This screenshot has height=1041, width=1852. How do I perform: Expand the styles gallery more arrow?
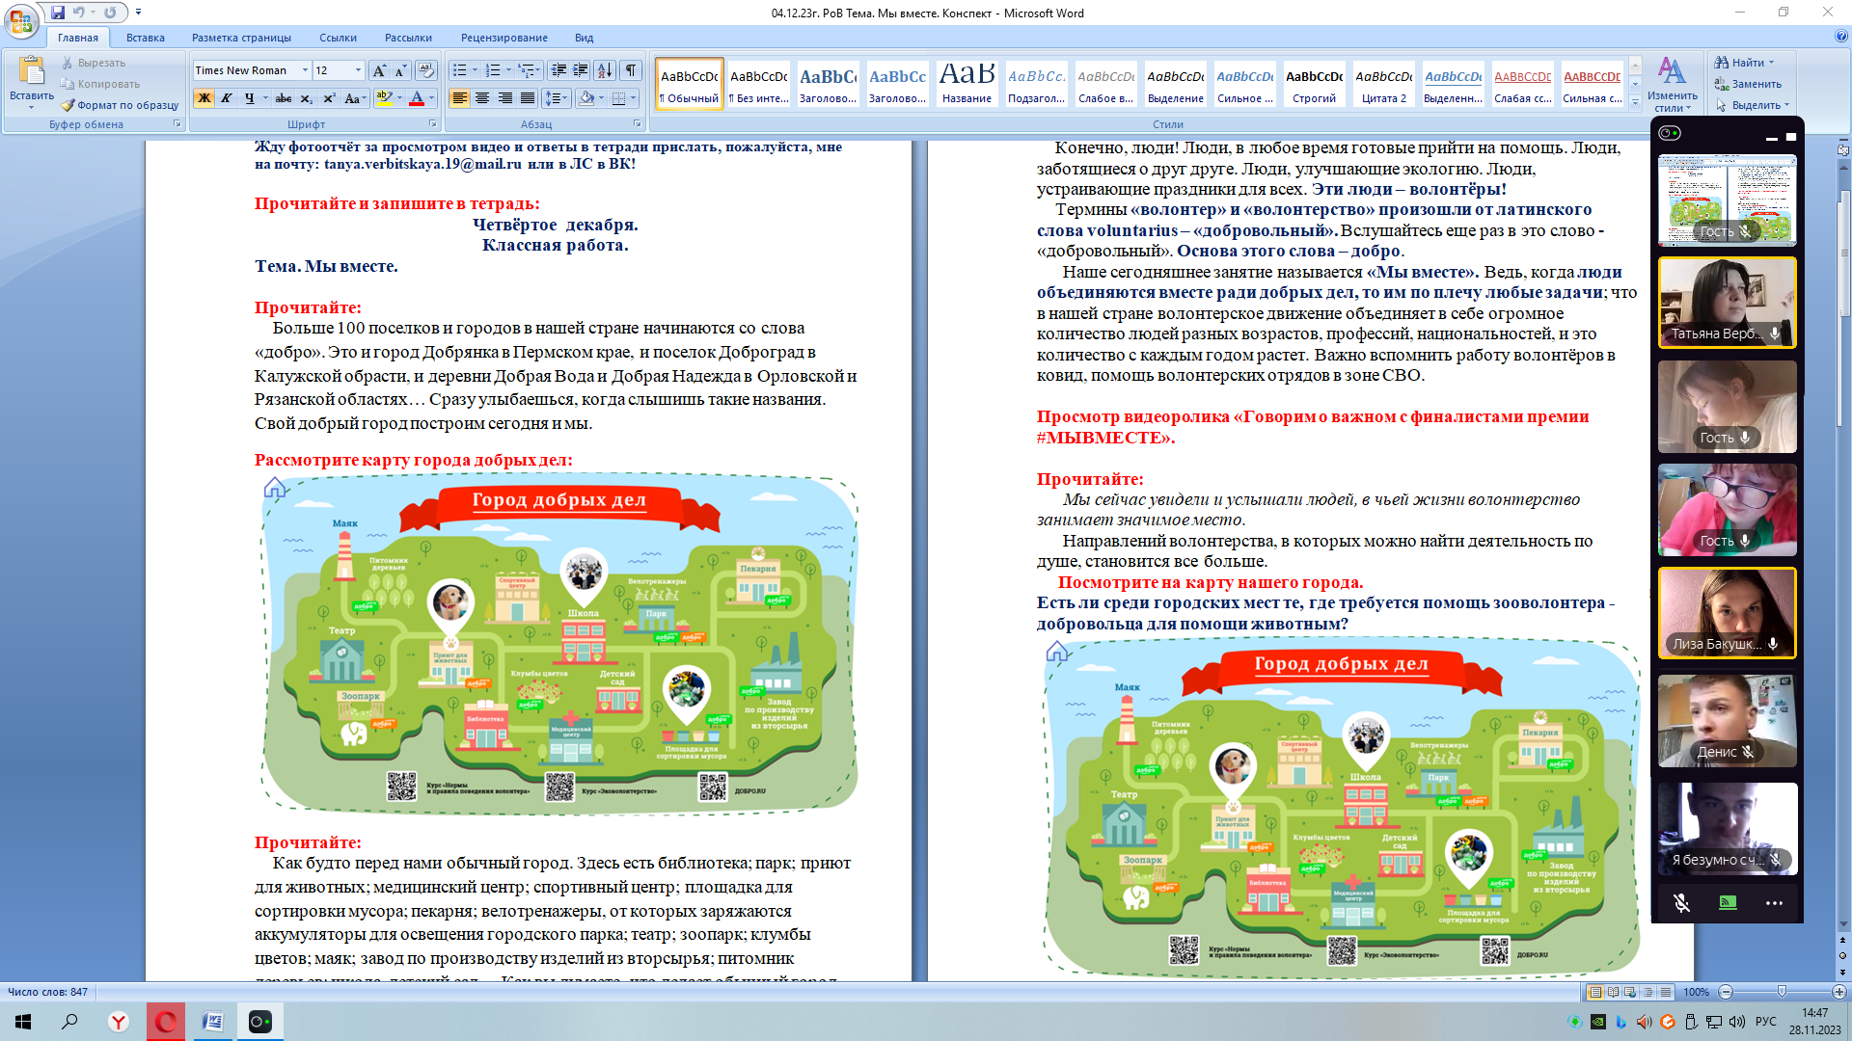[x=1635, y=102]
